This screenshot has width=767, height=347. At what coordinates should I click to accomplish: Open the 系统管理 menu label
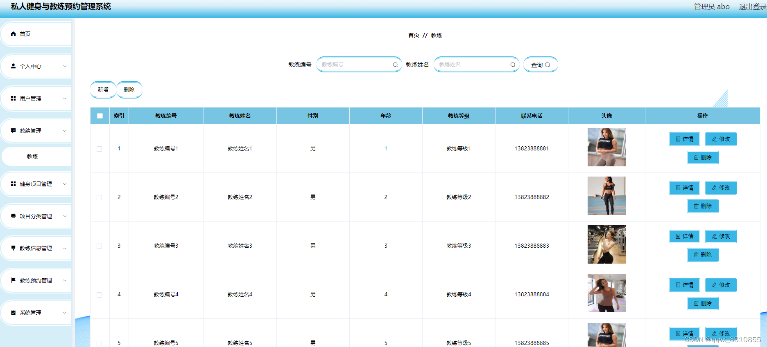31,313
